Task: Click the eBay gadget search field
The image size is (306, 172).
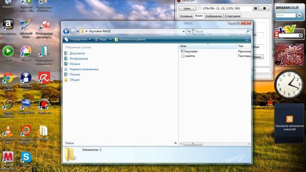Action: point(288,35)
